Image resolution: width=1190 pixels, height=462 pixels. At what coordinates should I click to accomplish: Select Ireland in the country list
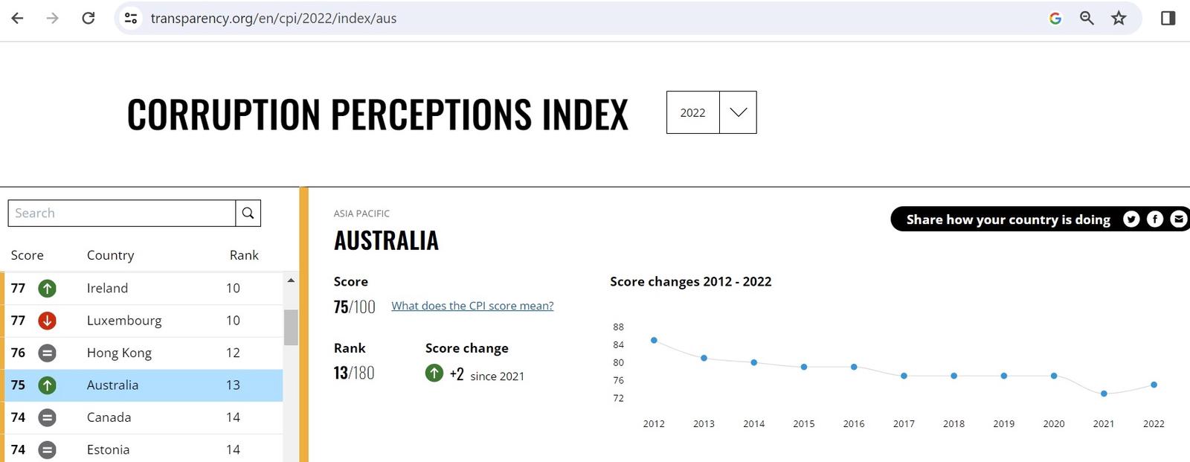(x=107, y=288)
